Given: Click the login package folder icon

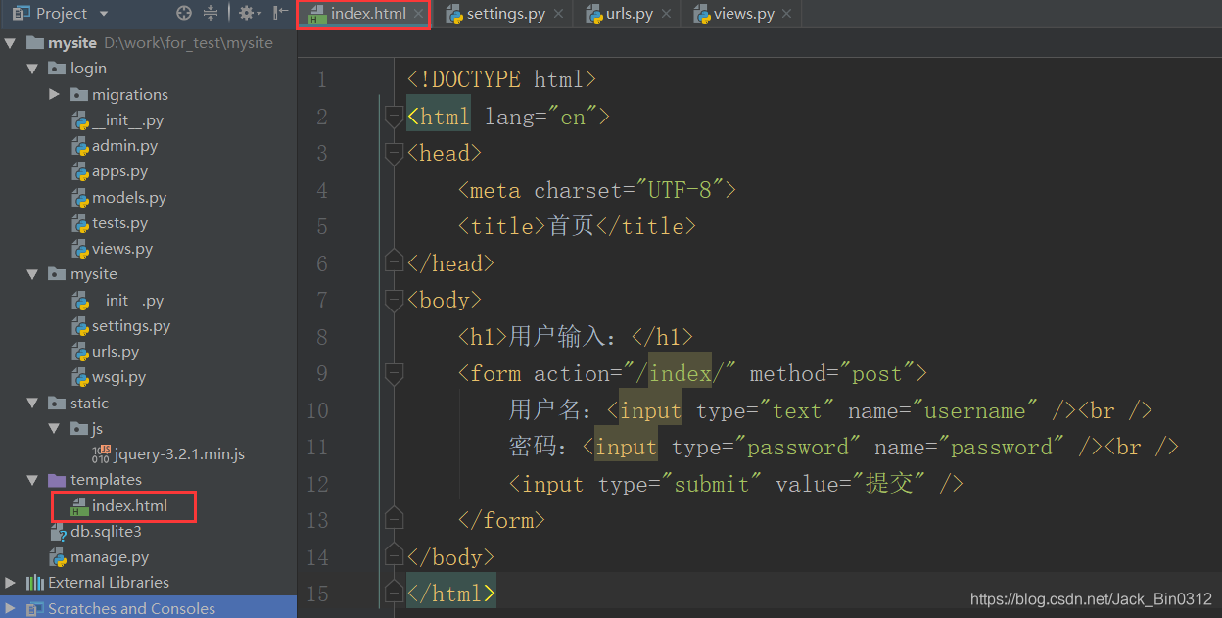Looking at the screenshot, I should tap(58, 69).
